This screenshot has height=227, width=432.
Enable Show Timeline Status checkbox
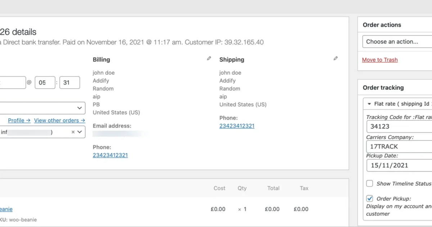tap(370, 183)
